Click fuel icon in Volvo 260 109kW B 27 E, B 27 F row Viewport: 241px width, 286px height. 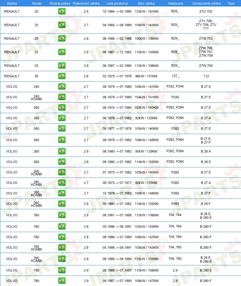click(62, 140)
